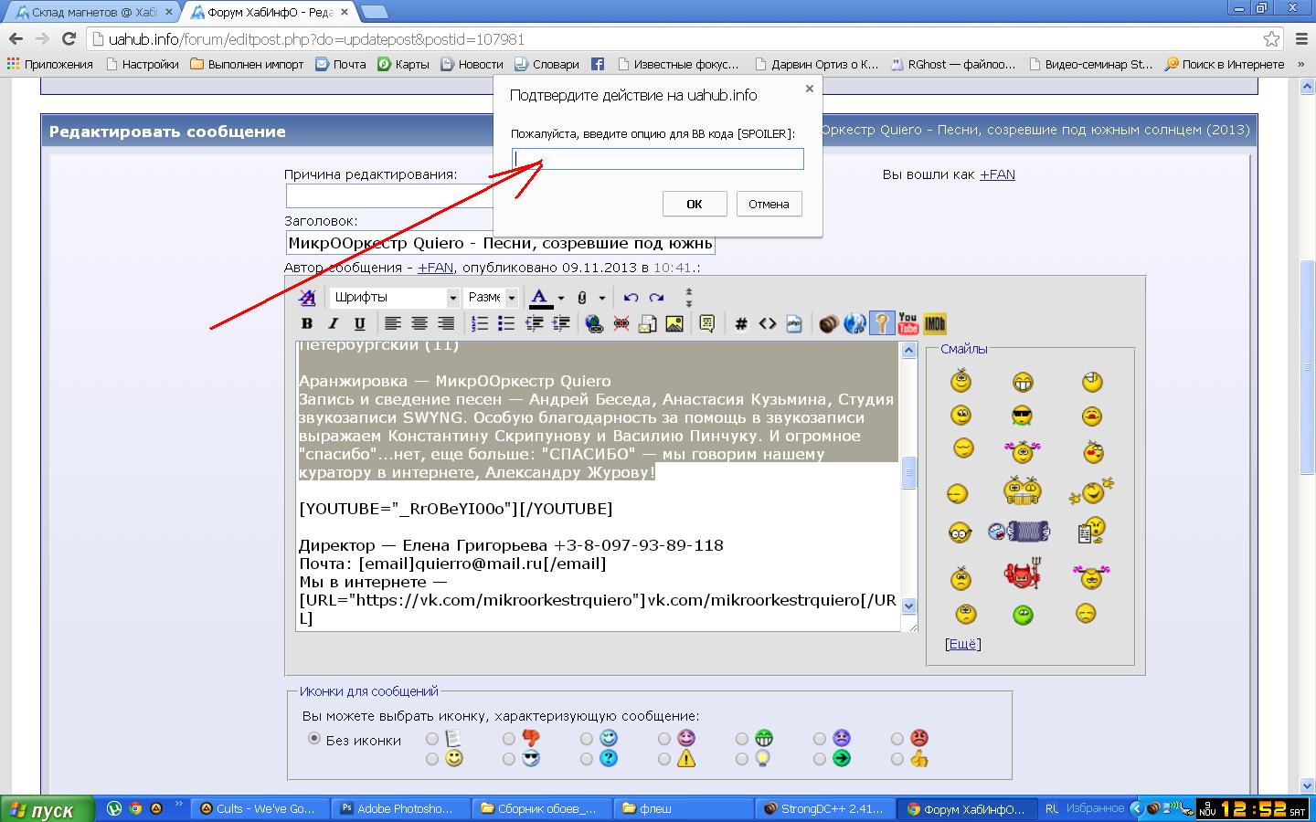Screen dimensions: 1316x822
Task: Click the Remove Formatting icon
Action: coord(308,298)
